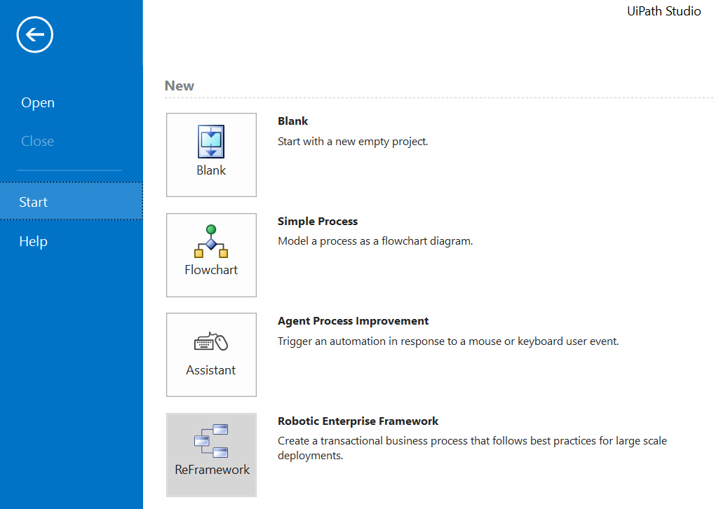Viewport: 721px width, 509px height.
Task: Click the back arrow circle icon
Action: click(x=35, y=34)
